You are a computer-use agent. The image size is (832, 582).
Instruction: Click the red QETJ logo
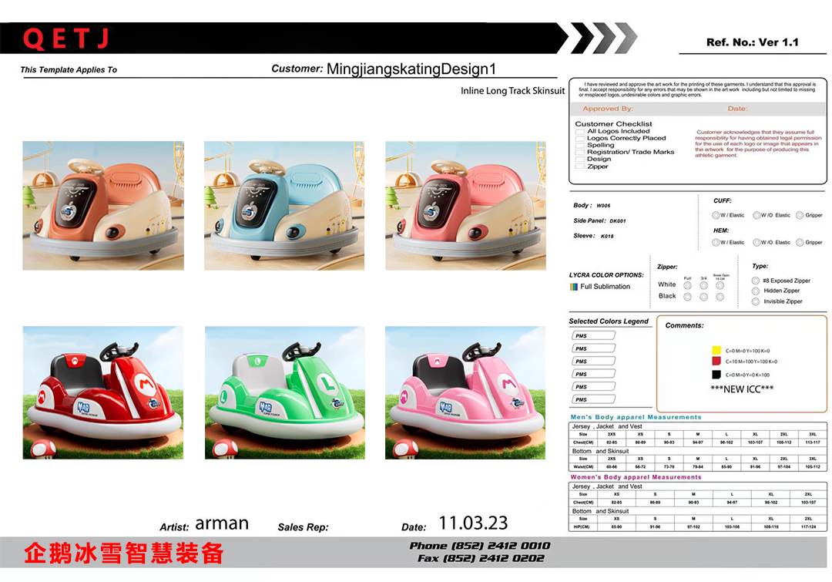point(65,39)
